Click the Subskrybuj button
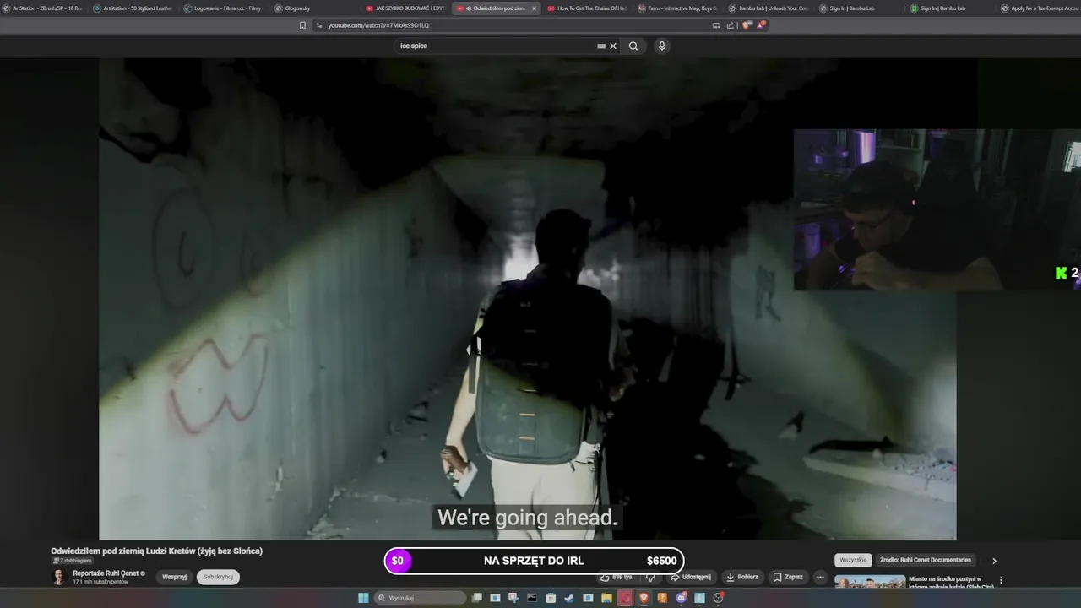This screenshot has height=608, width=1081. click(x=218, y=577)
